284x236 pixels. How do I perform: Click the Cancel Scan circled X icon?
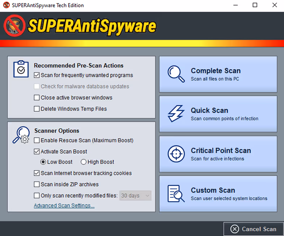(x=235, y=229)
